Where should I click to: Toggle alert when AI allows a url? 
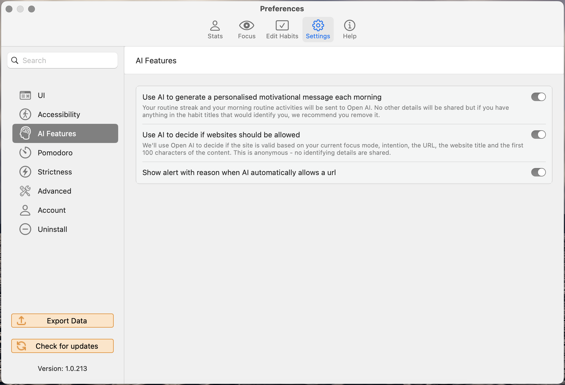(x=538, y=172)
